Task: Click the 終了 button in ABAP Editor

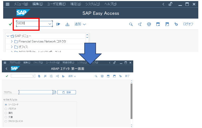Action: click(x=127, y=76)
